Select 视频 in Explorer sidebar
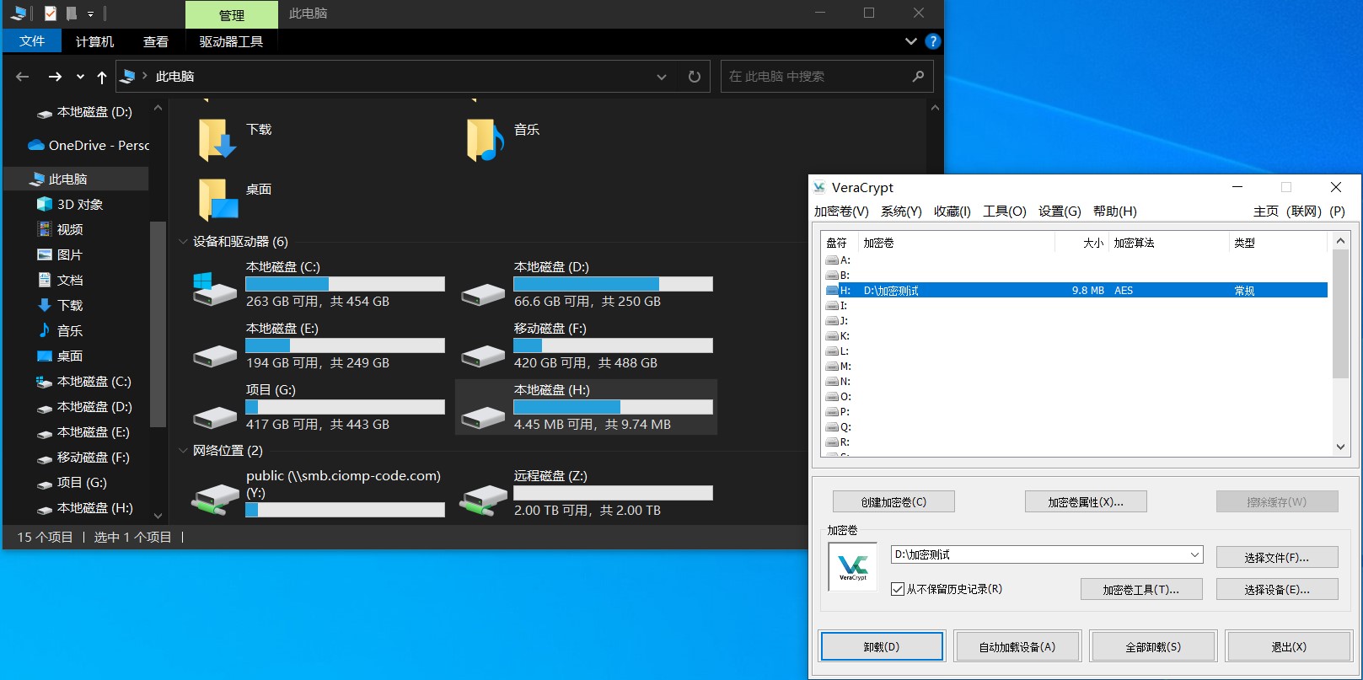Image resolution: width=1363 pixels, height=680 pixels. tap(60, 229)
